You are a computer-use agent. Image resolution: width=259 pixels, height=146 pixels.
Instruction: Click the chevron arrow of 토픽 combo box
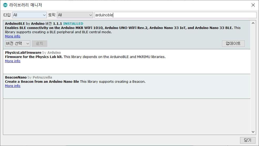91,15
